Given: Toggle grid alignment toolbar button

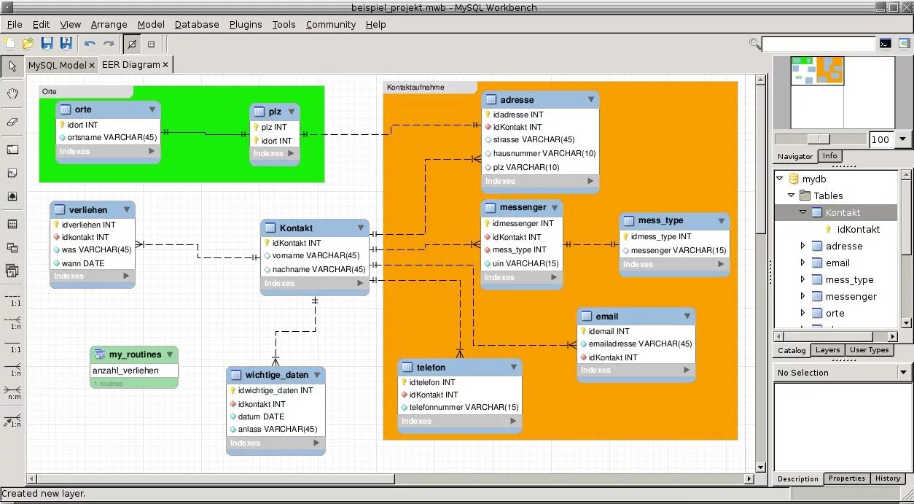Looking at the screenshot, I should tap(132, 44).
